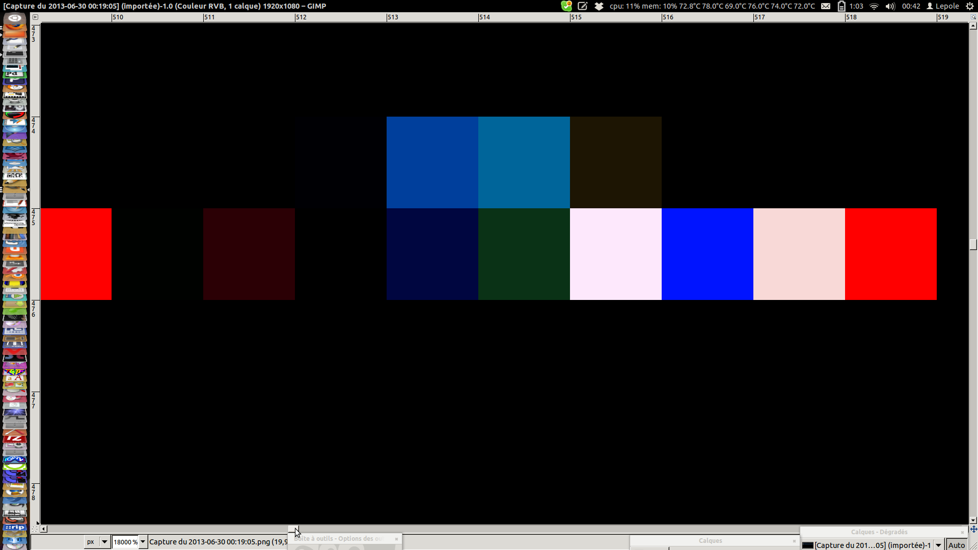Screen dimensions: 978x550
Task: Switch to the Calques - Dégradés tab
Action: click(x=879, y=532)
